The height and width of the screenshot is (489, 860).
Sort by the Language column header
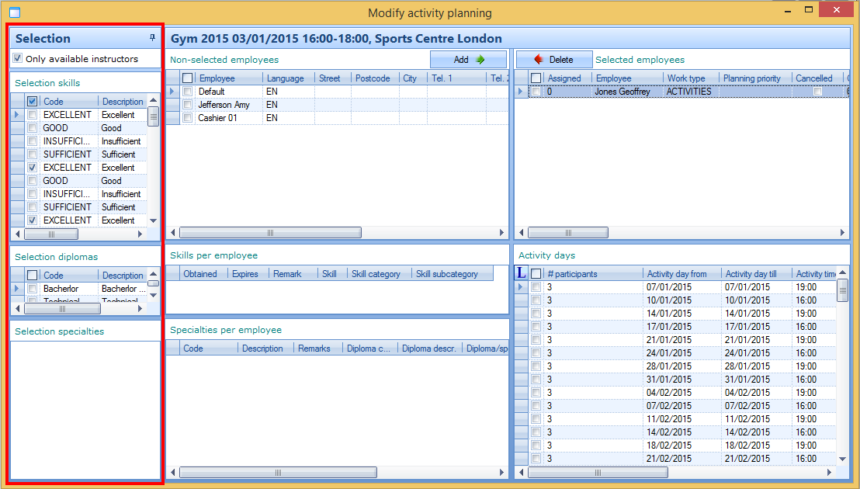tap(285, 78)
